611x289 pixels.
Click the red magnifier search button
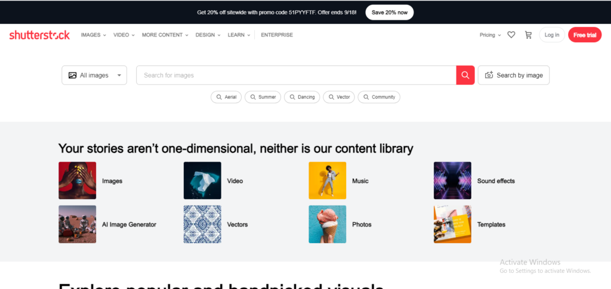[465, 75]
